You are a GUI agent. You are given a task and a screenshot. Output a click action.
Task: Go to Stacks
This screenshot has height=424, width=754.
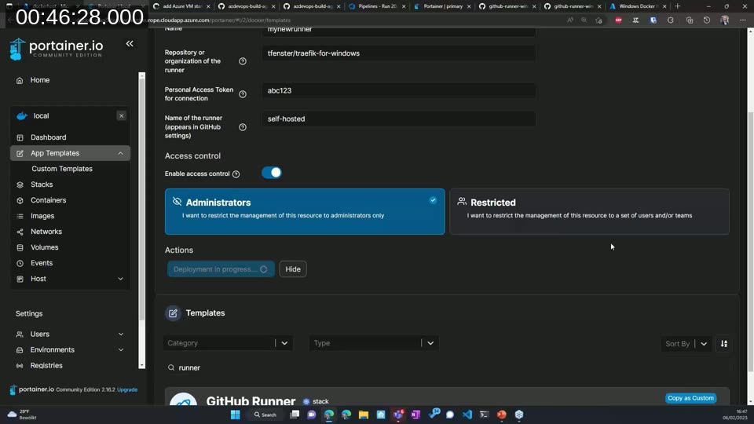click(42, 185)
